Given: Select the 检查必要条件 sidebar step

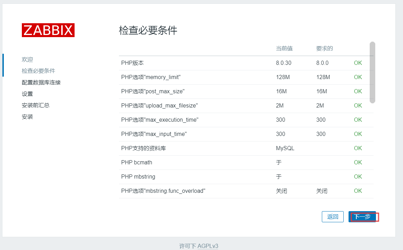Looking at the screenshot, I should coord(38,71).
